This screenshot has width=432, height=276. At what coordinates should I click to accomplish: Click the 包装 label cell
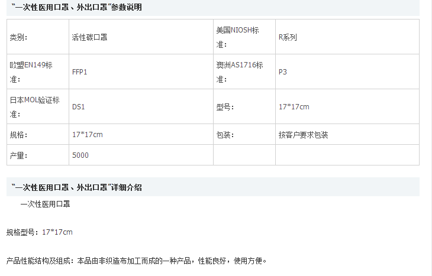pos(225,135)
